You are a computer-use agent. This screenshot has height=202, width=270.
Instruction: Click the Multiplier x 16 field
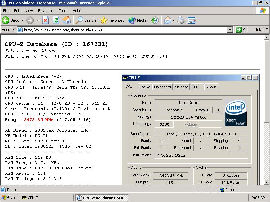pos(170,182)
